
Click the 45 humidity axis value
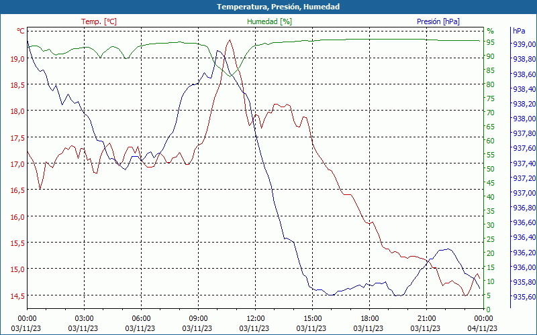tap(491, 183)
